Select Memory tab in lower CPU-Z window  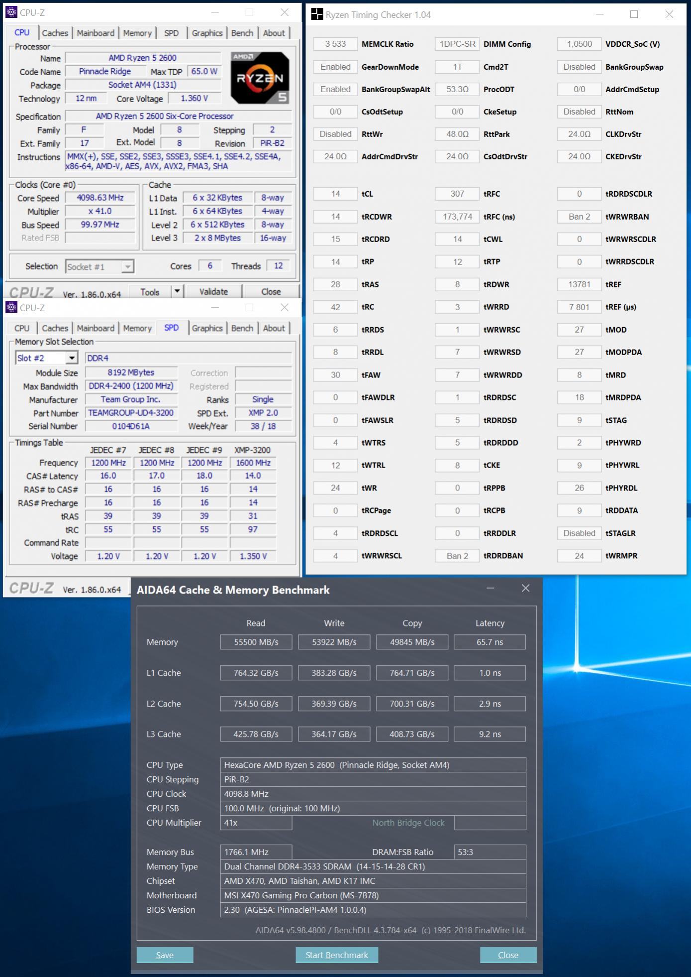[137, 329]
